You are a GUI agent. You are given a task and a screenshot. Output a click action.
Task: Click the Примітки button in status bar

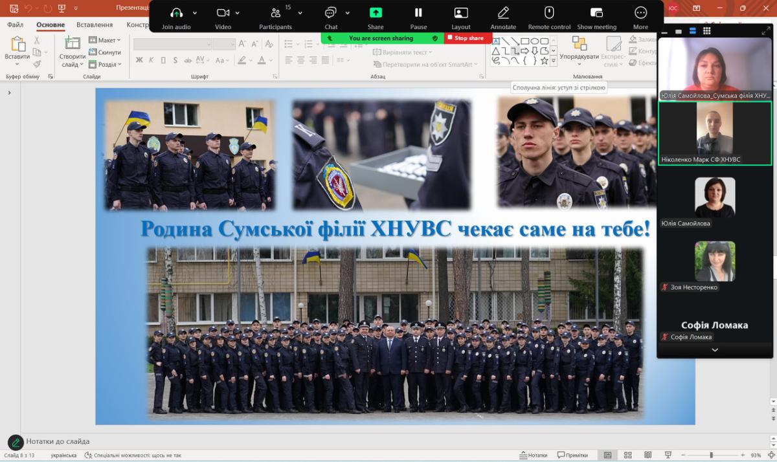click(x=572, y=455)
